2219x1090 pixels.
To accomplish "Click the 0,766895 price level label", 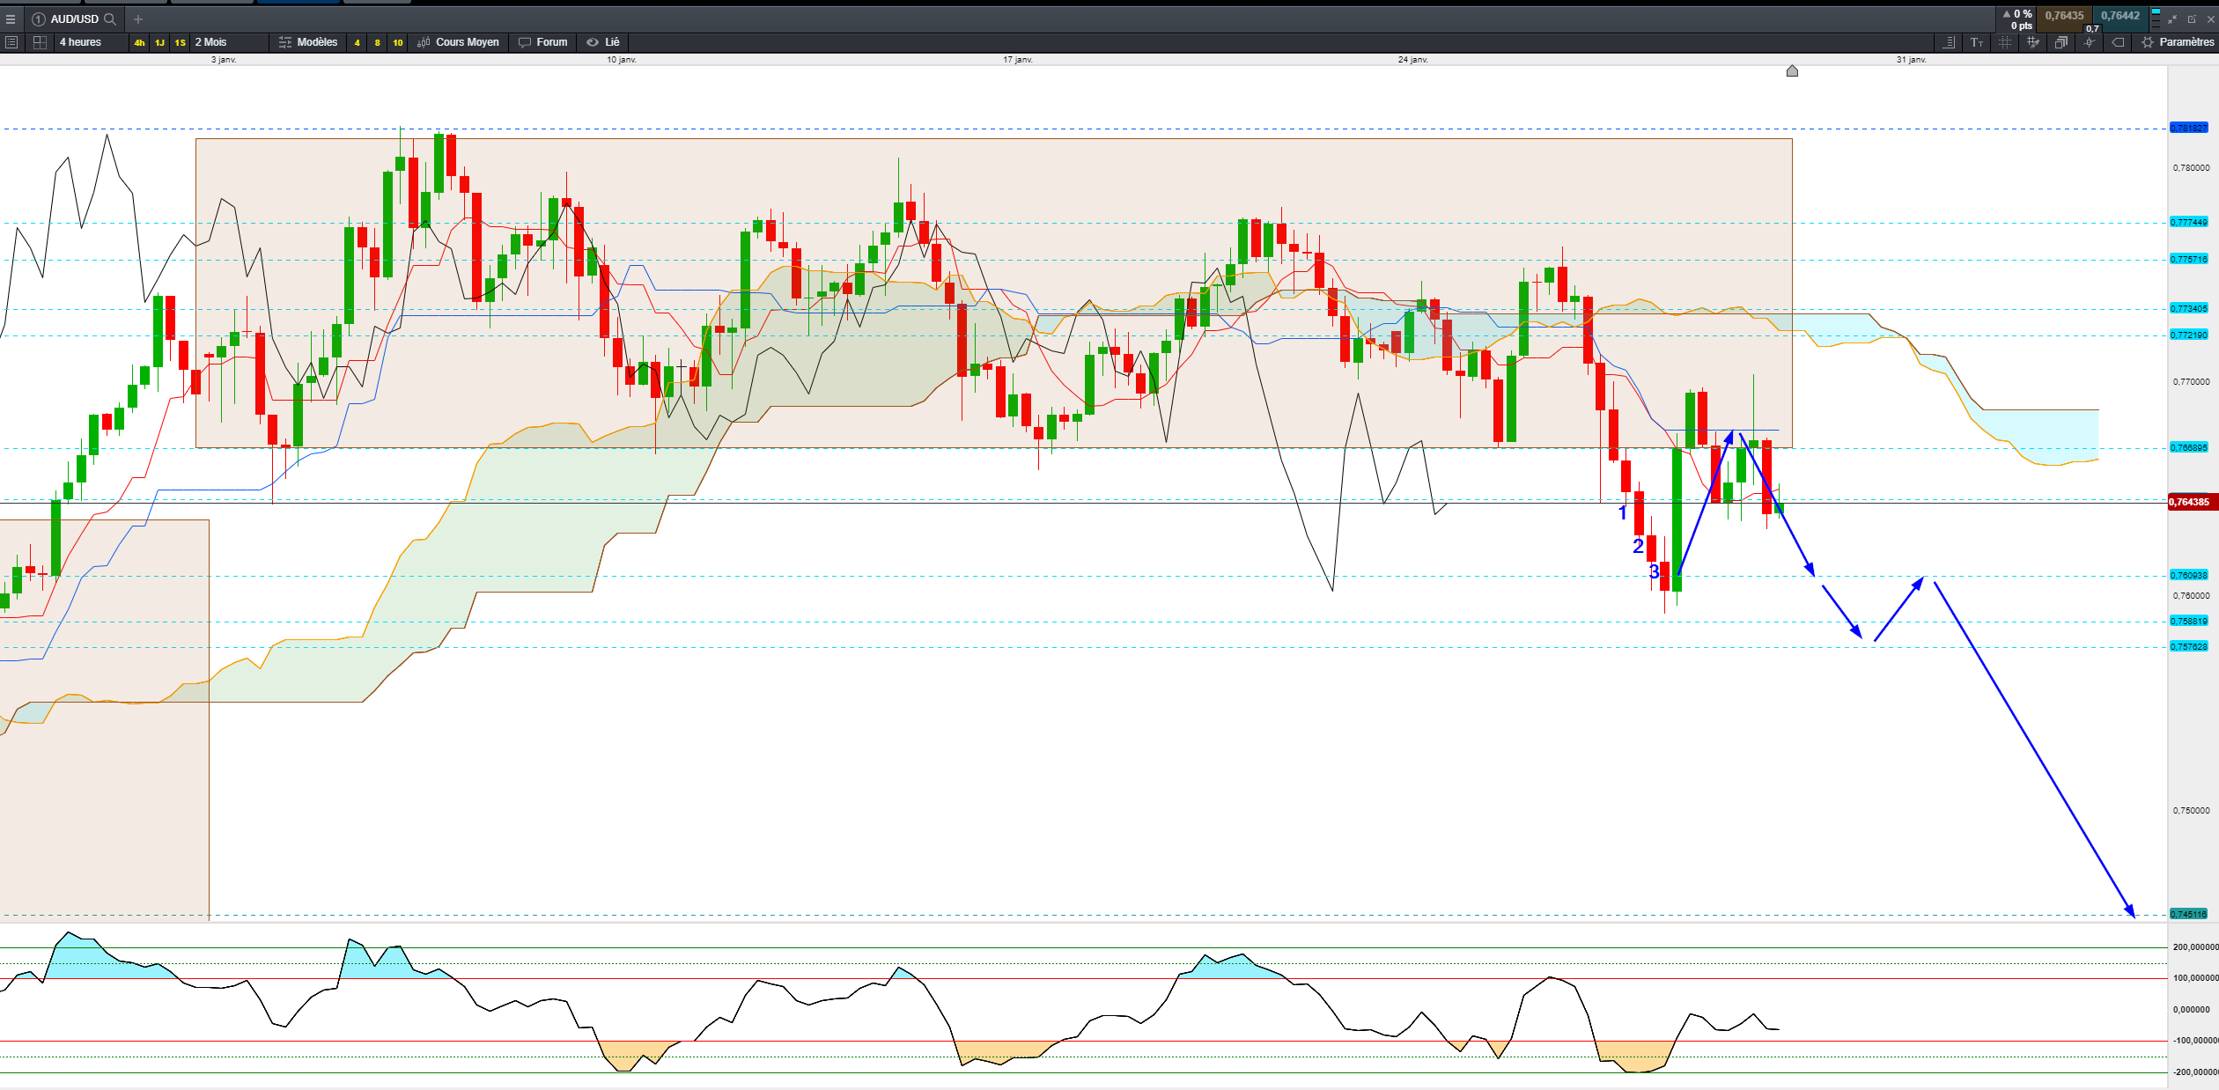I will click(x=2189, y=448).
